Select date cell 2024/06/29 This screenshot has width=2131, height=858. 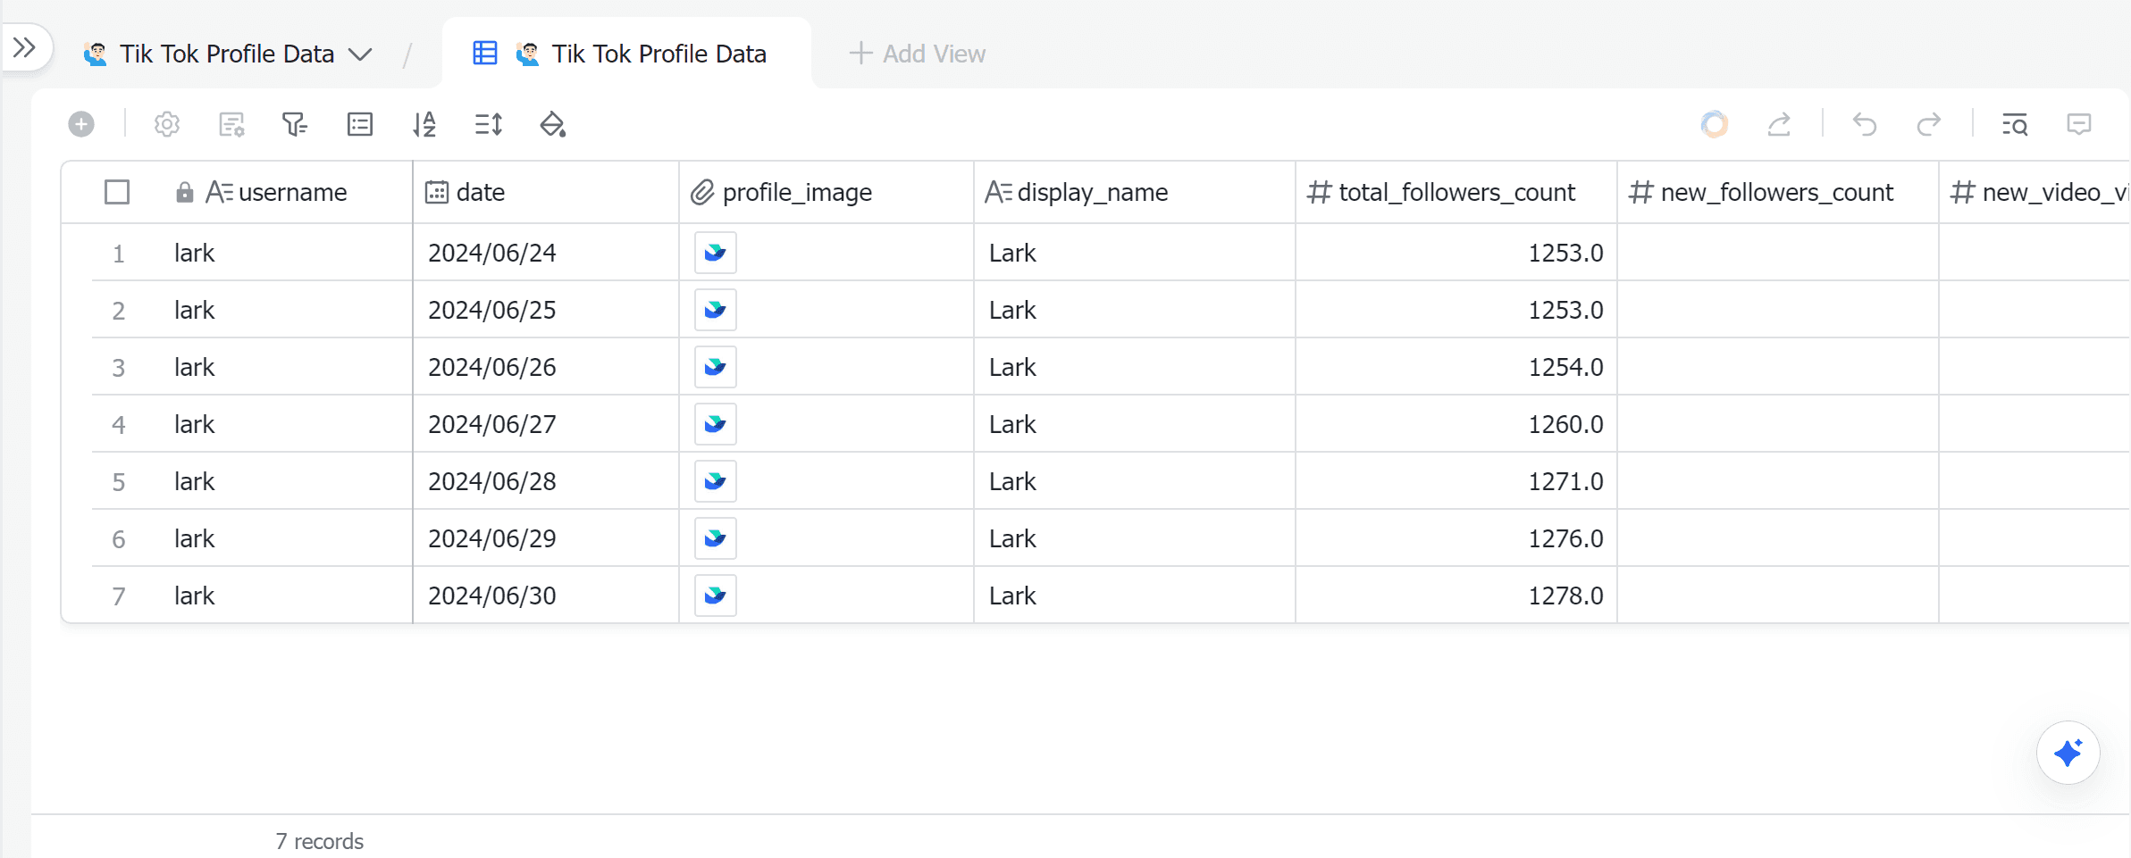click(x=546, y=538)
